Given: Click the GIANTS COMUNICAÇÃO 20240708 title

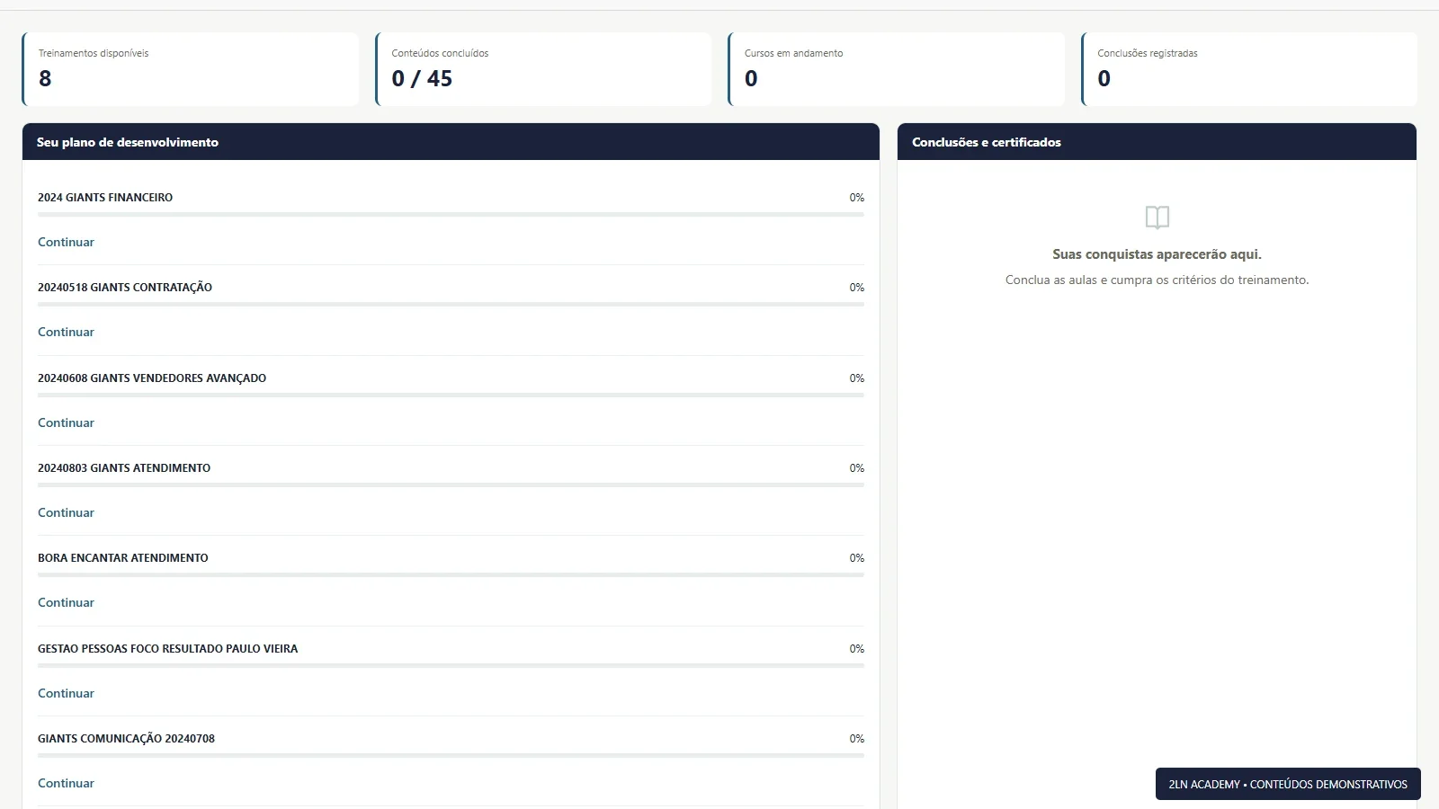Looking at the screenshot, I should click(127, 739).
